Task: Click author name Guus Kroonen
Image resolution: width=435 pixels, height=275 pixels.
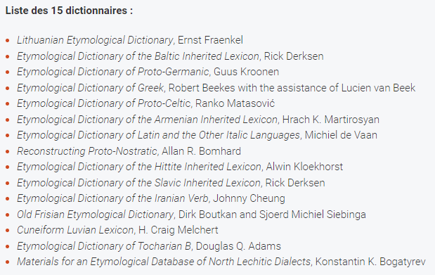Action: (x=247, y=72)
